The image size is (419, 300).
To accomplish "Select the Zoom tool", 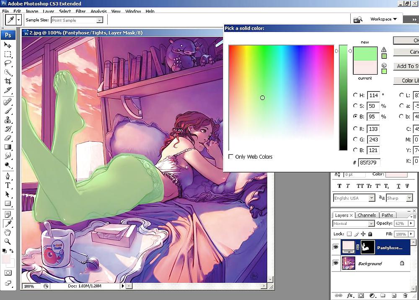I will point(8,241).
